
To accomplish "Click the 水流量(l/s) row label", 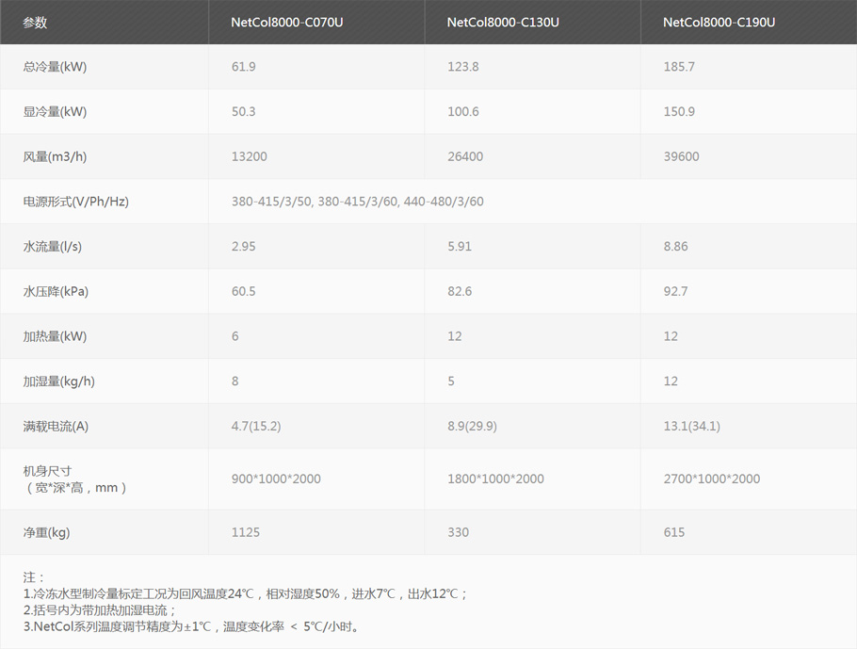I will 52,246.
